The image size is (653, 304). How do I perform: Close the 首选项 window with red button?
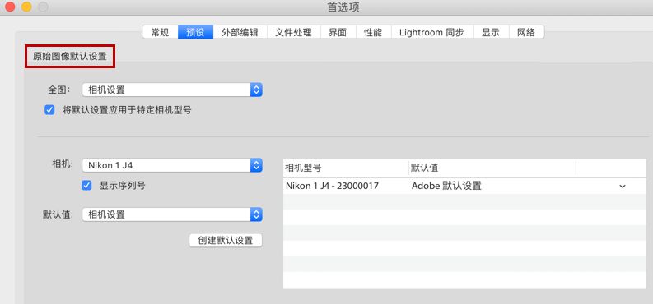10,7
